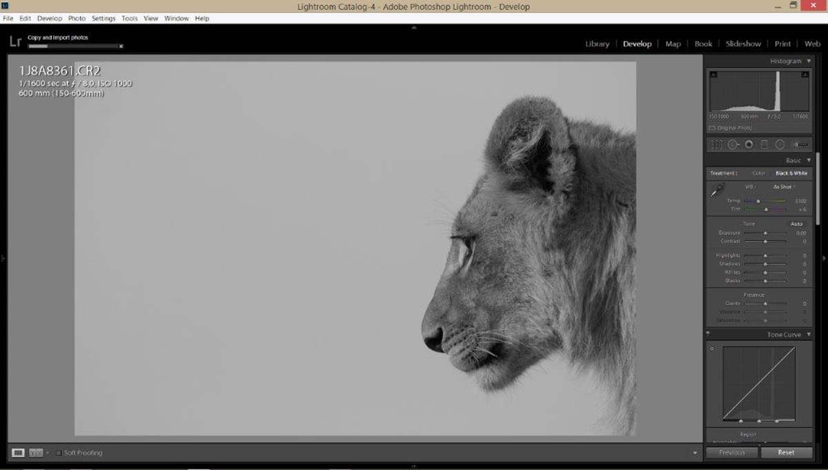Activate the Red Eye Correction tool

[x=749, y=145]
